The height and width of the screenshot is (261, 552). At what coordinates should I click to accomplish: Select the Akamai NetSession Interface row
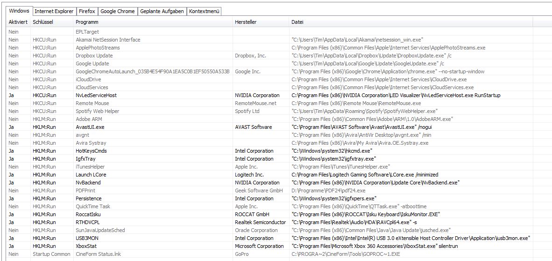[108, 40]
